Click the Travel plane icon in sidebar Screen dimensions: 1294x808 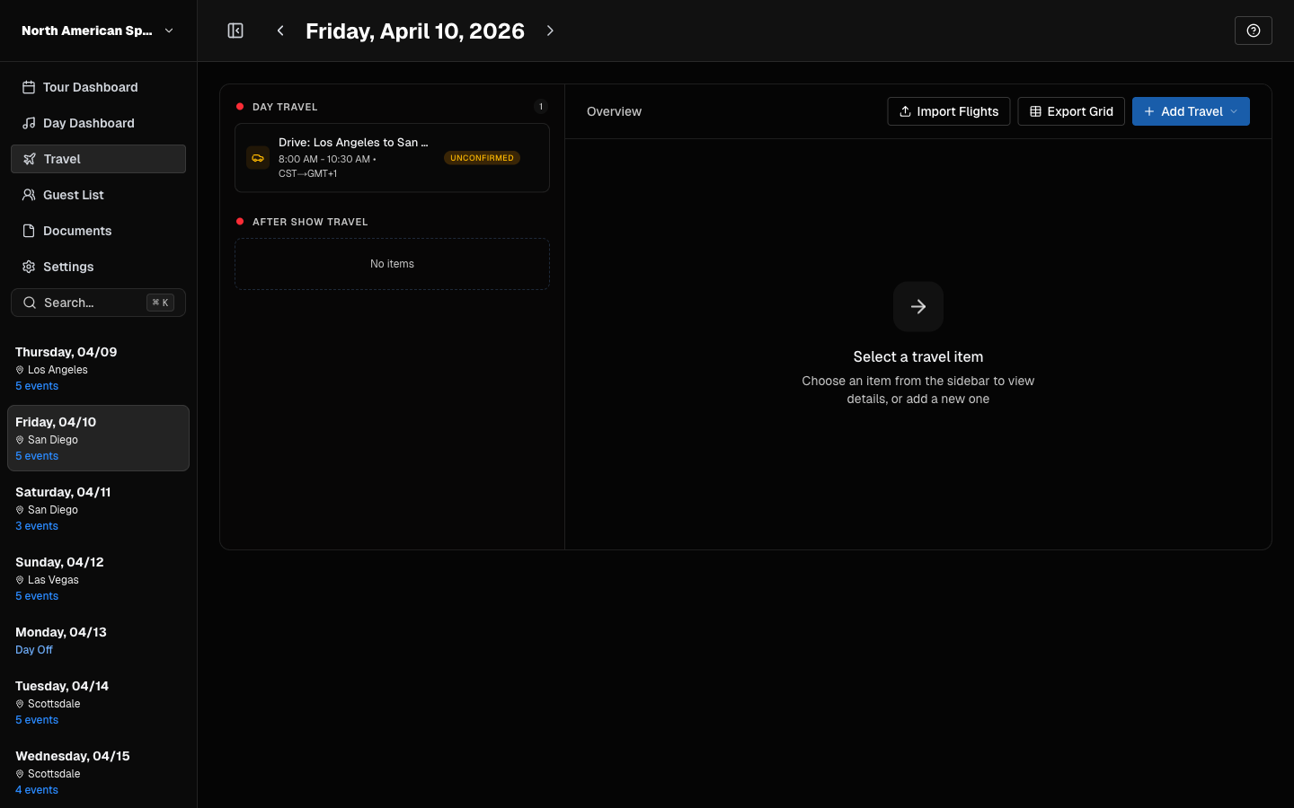pos(28,158)
